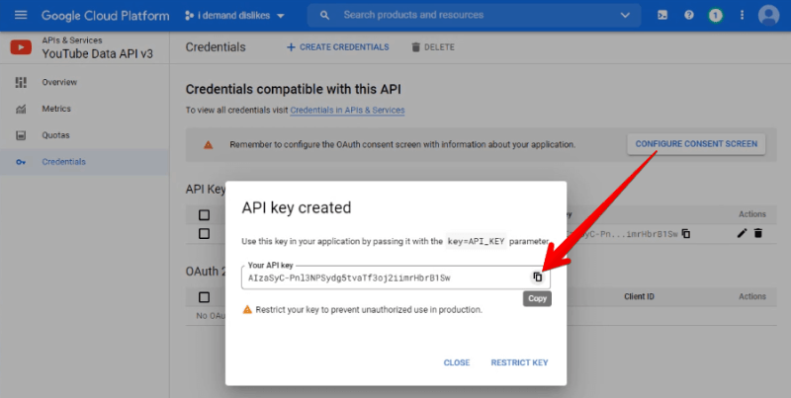Open the 'i demand dislikes' project selector
Image resolution: width=791 pixels, height=398 pixels.
coord(234,16)
